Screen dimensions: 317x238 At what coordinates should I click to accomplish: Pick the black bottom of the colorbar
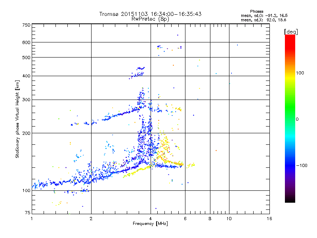point(290,200)
